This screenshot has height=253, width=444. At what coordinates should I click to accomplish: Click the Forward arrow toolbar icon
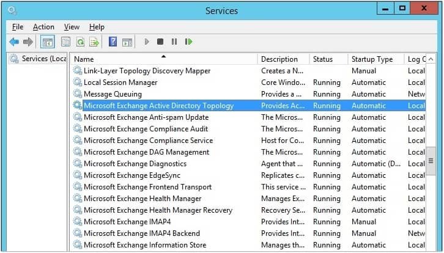coord(28,42)
